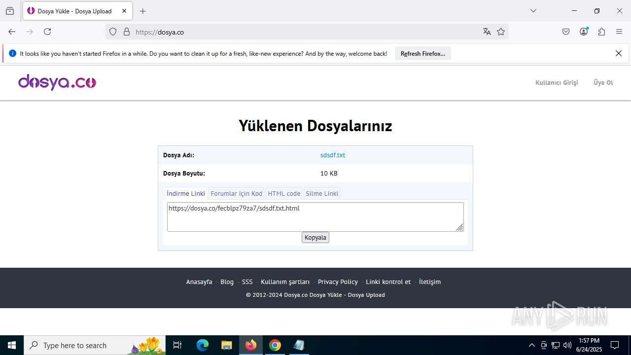Dismiss the Firefox notification bar

pyautogui.click(x=619, y=53)
